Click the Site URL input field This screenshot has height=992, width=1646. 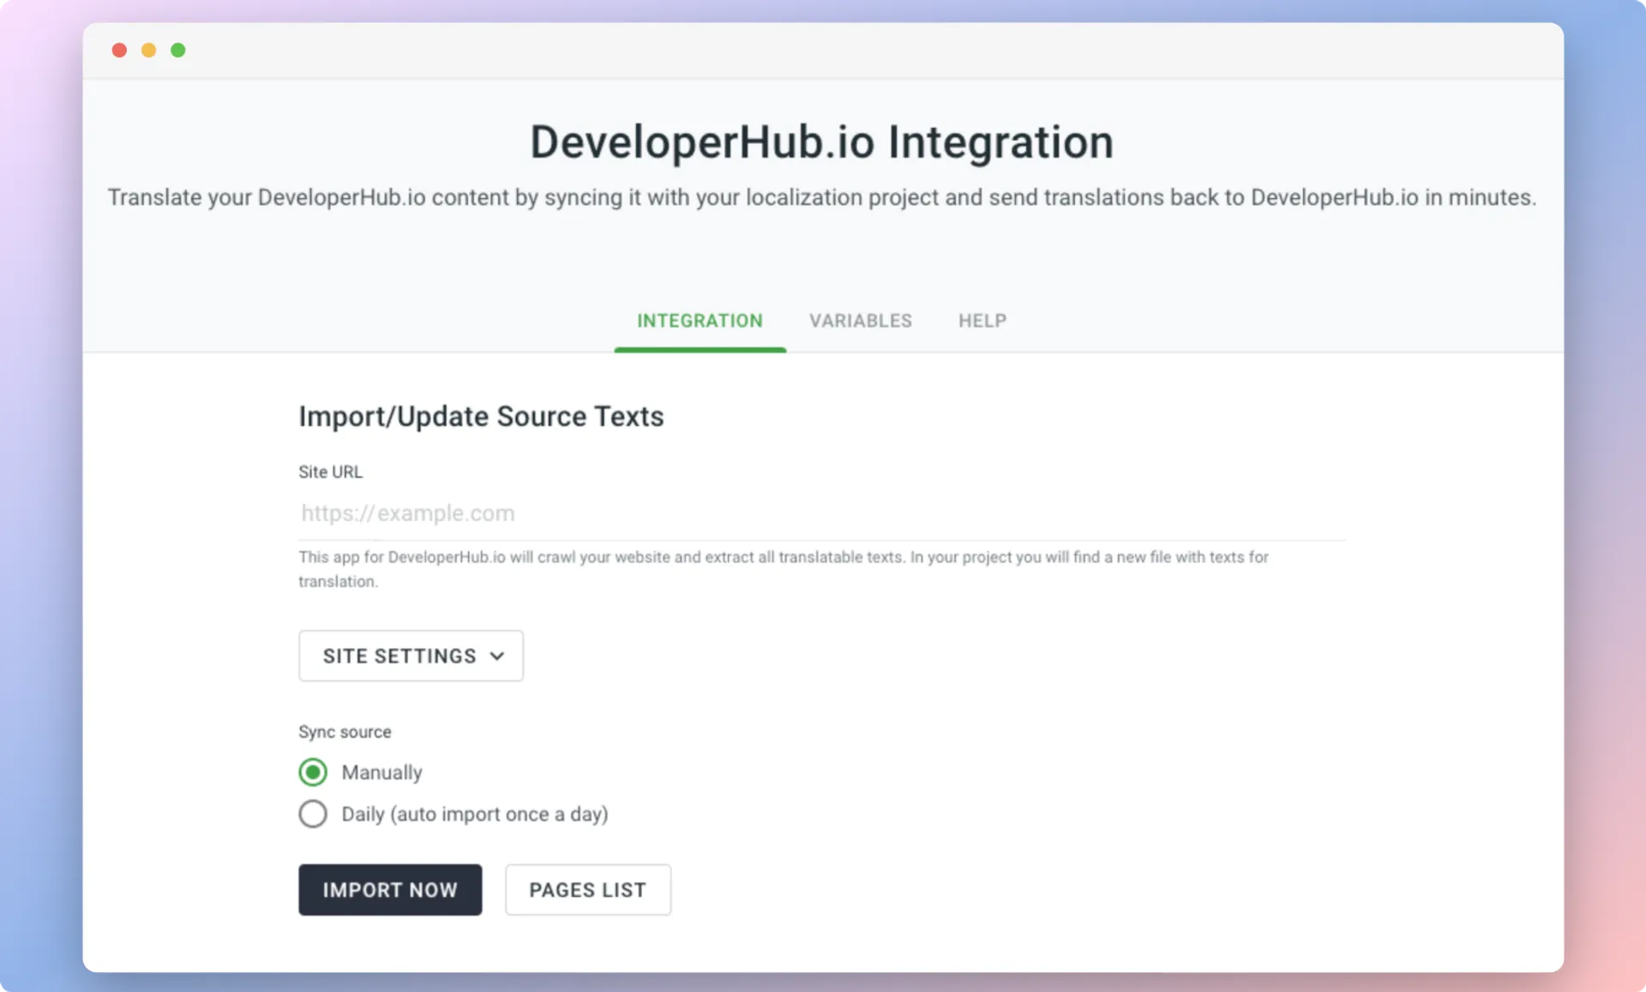tap(822, 513)
